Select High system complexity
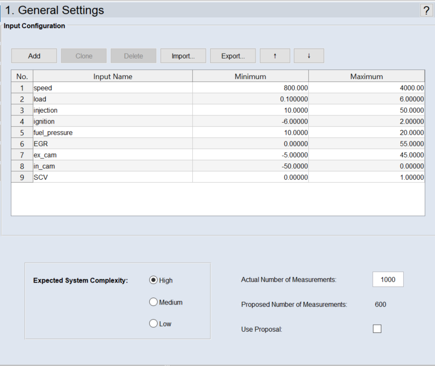Screen dimensions: 435x366 [153, 280]
